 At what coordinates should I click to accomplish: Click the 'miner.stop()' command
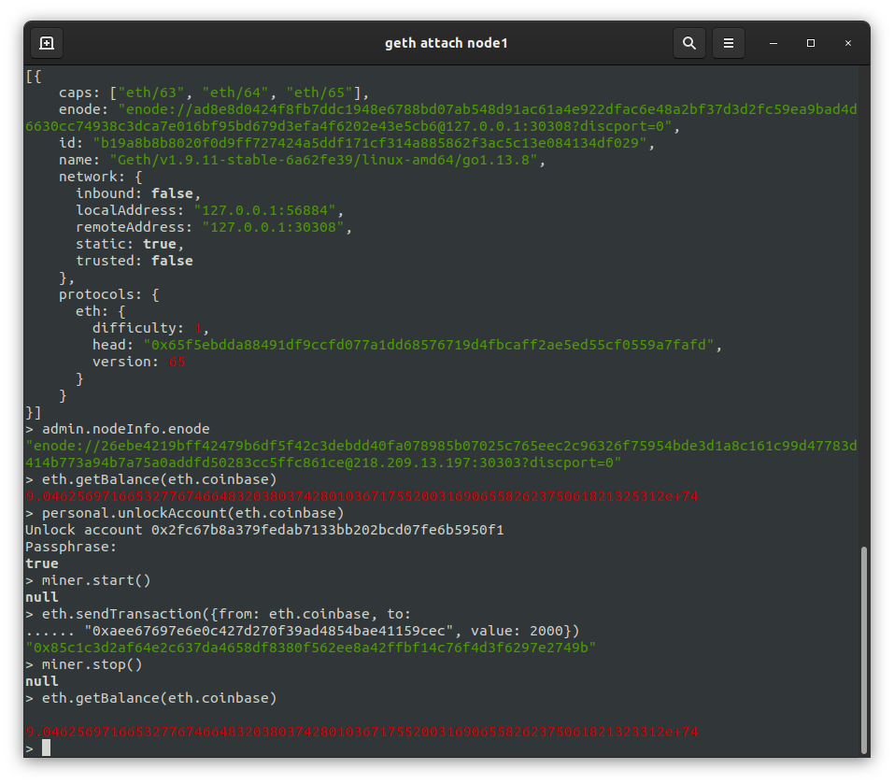84,664
